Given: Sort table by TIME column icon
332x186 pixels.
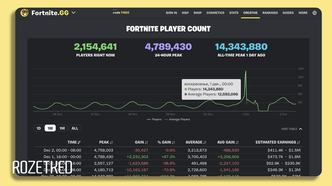Looking at the screenshot, I should click(x=79, y=142).
